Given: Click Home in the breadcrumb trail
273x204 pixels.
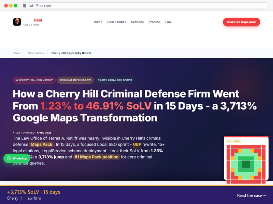Looking at the screenshot, I should point(16,53).
